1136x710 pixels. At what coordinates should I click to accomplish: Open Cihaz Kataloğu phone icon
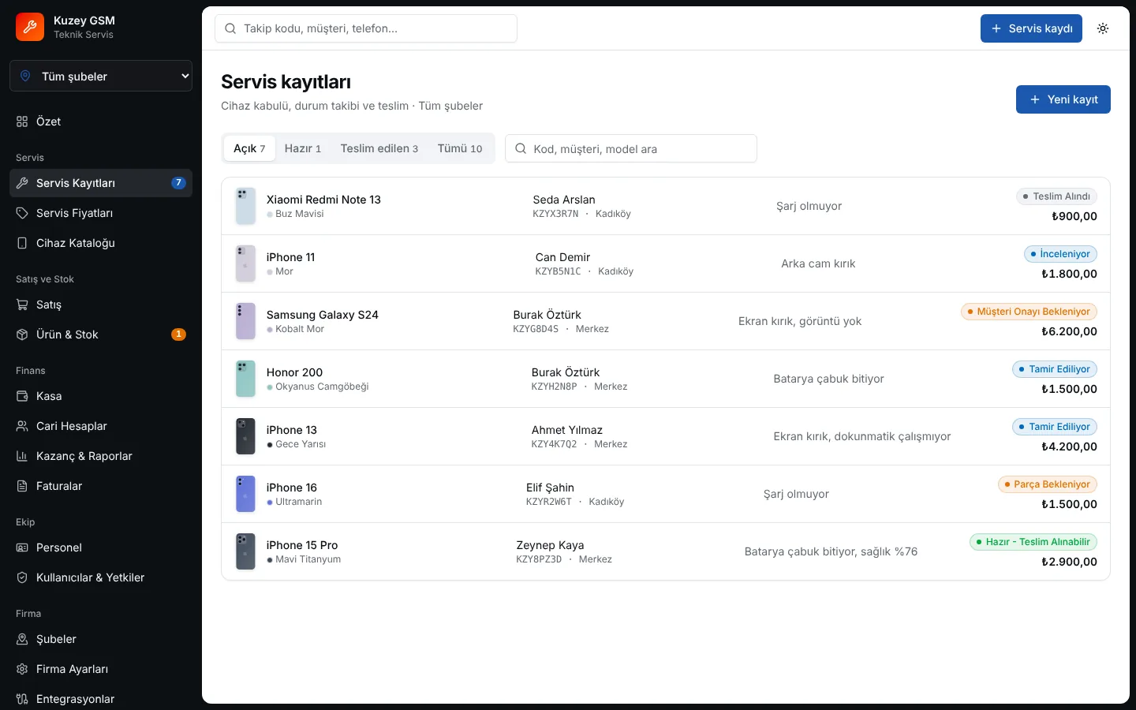pos(22,243)
